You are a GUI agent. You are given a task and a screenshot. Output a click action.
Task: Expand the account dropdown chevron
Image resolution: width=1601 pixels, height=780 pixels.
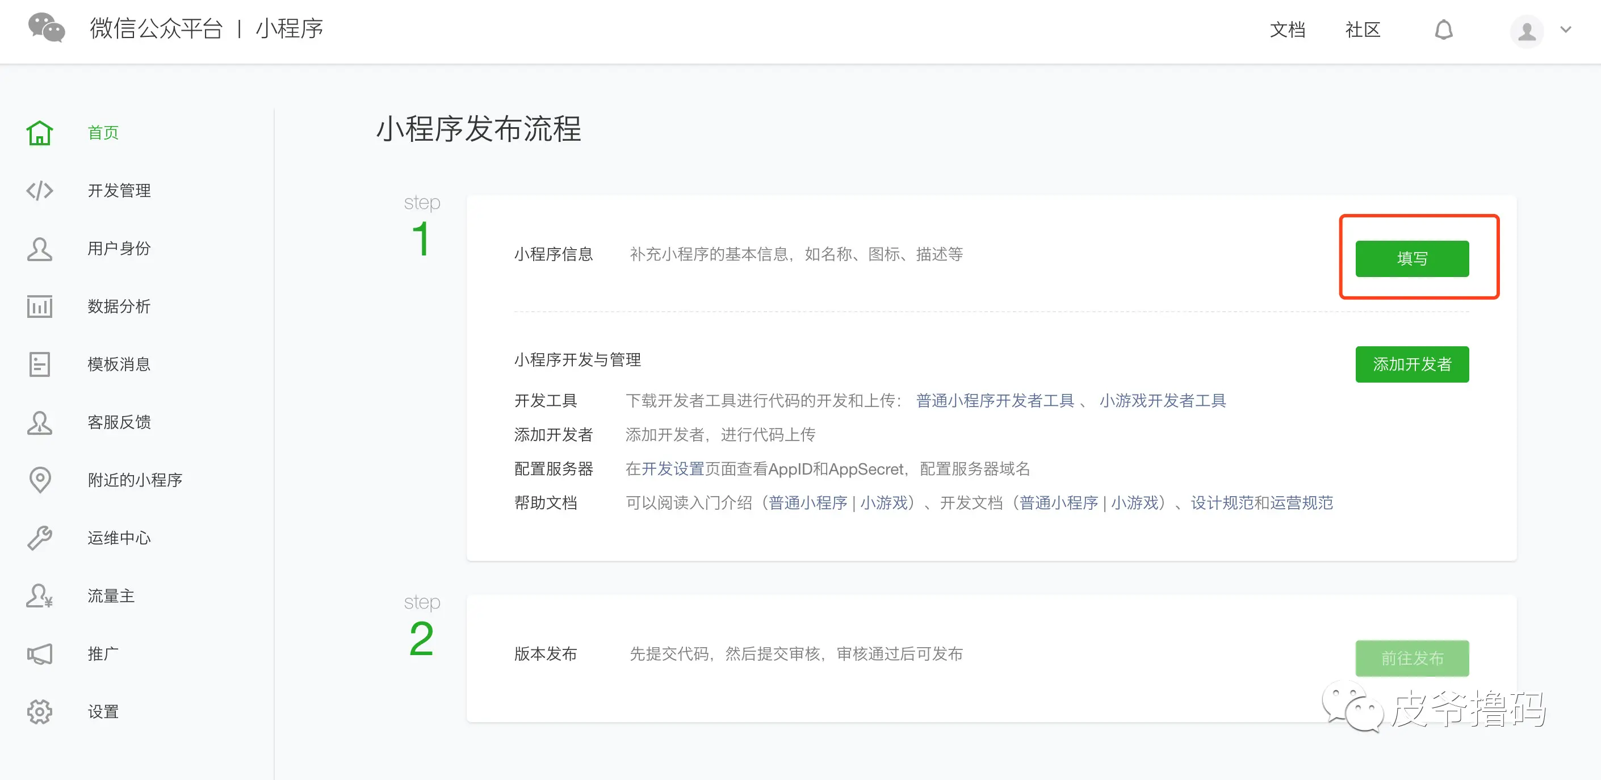tap(1566, 29)
